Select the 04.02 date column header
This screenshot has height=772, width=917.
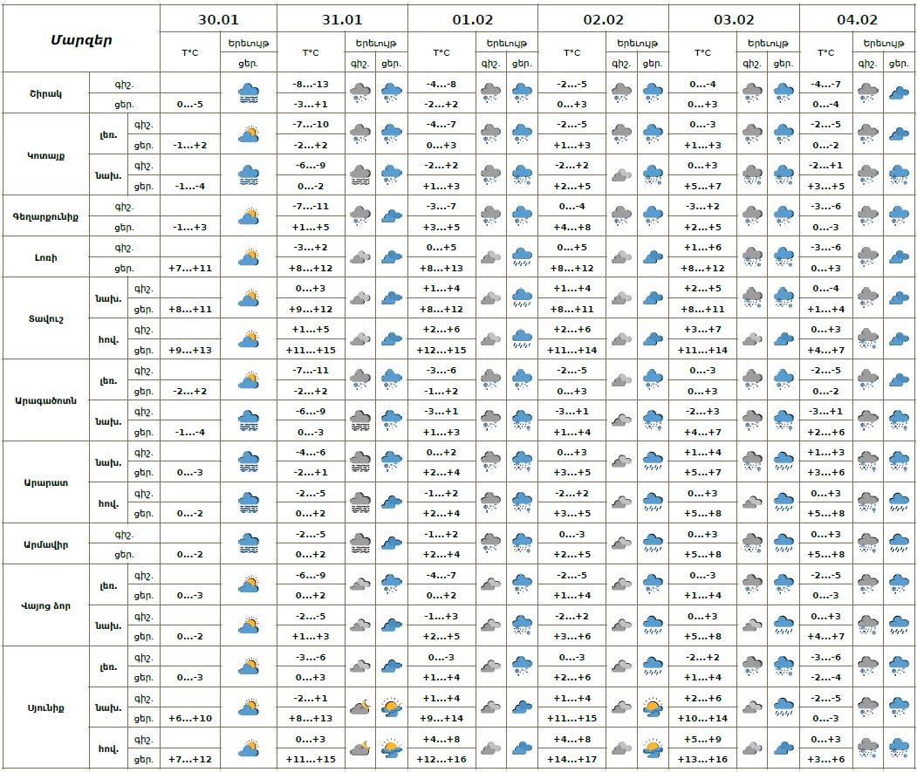(x=859, y=19)
